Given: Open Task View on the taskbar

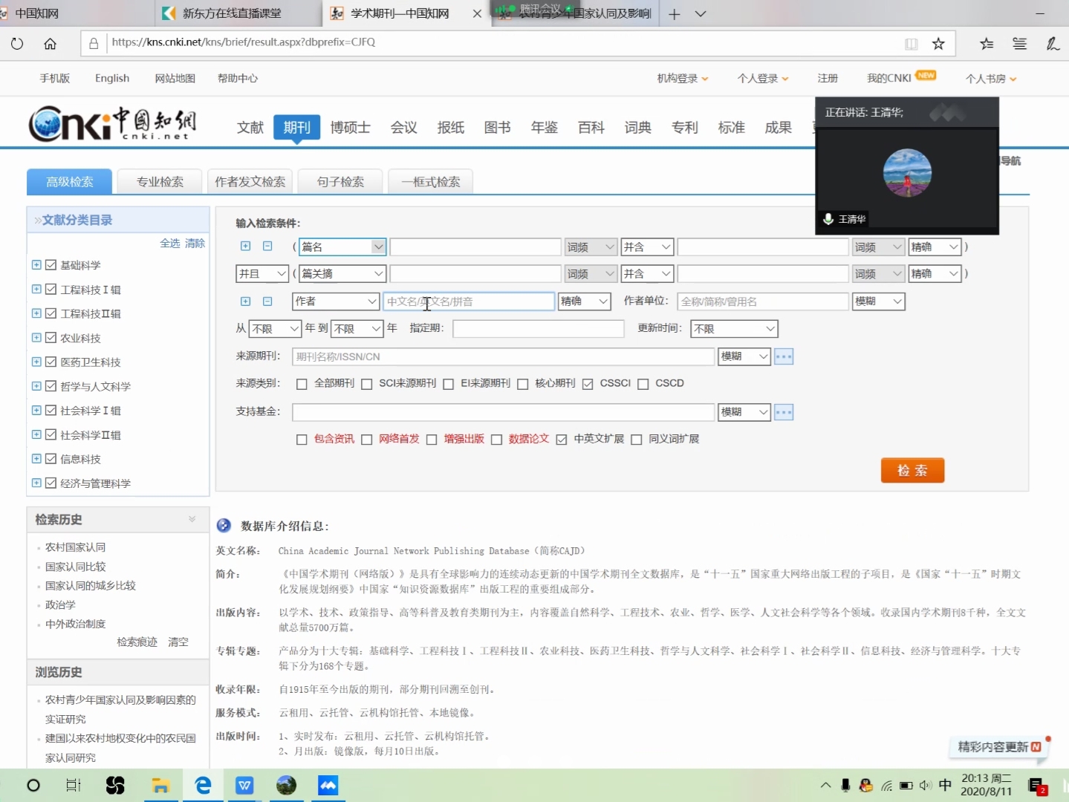Looking at the screenshot, I should [74, 785].
